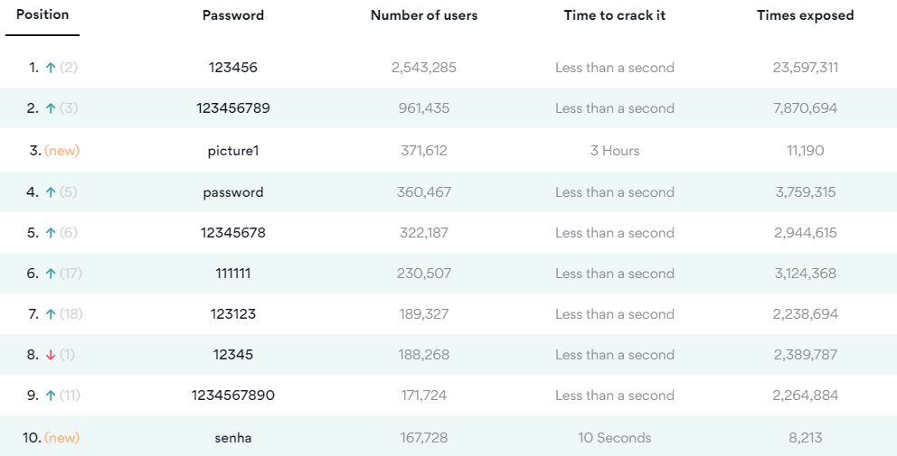This screenshot has width=897, height=456.
Task: Click the 3 Hours crack time cell
Action: click(615, 151)
